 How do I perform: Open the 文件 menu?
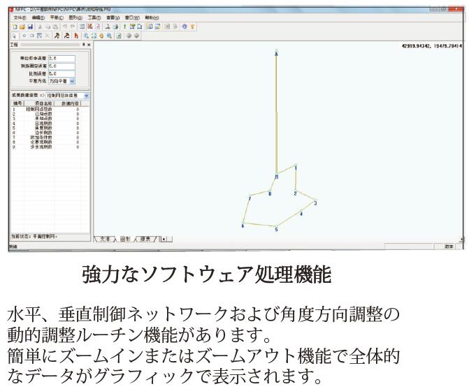coord(20,17)
